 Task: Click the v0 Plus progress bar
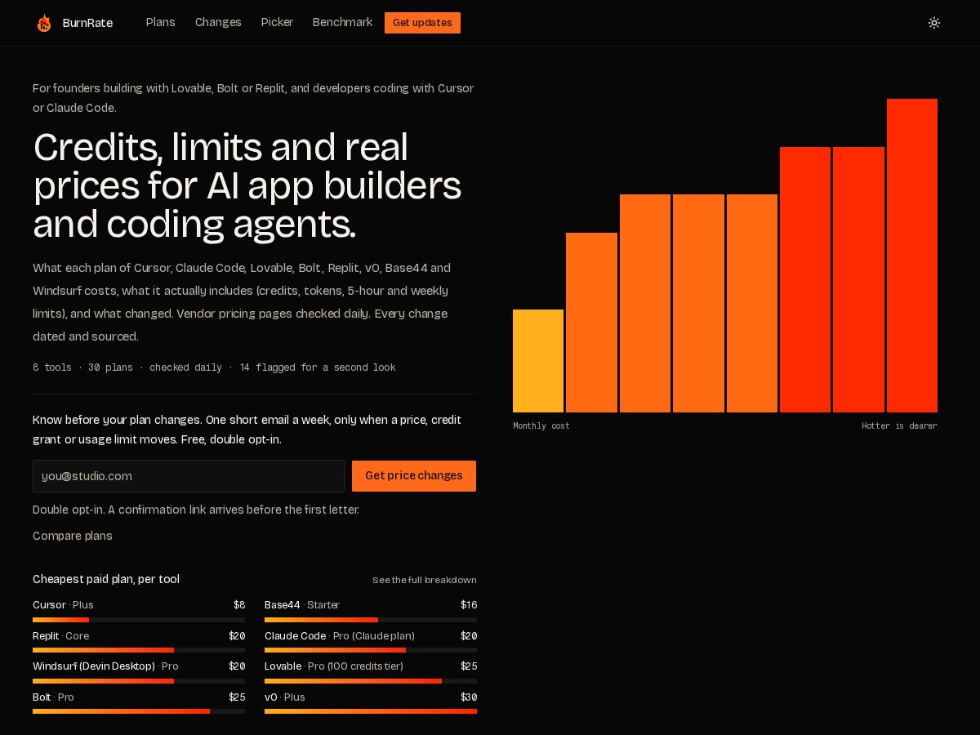pyautogui.click(x=371, y=711)
